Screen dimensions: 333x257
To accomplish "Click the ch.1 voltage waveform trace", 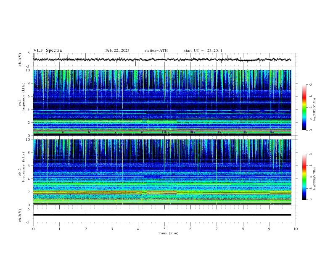I will click(x=162, y=60).
